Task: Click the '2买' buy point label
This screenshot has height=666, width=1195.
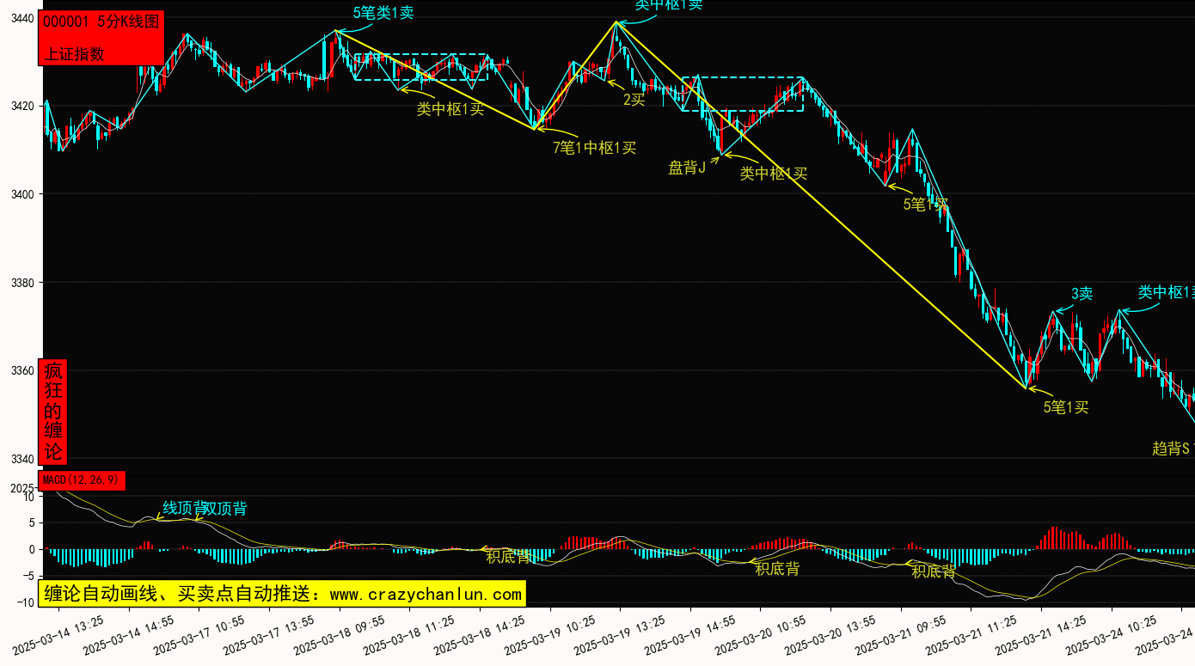Action: coord(634,100)
